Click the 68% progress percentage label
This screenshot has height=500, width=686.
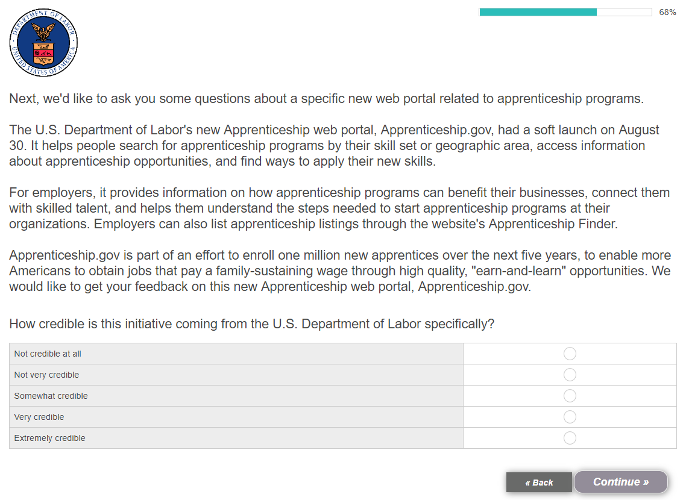coord(667,12)
